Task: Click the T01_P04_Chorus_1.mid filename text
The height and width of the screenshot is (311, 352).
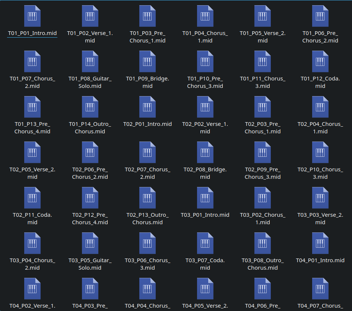Action: click(205, 37)
